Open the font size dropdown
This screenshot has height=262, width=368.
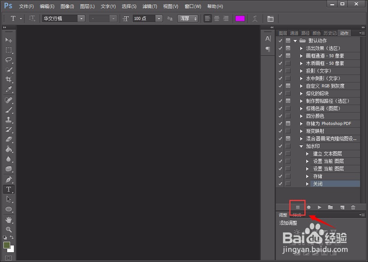click(x=159, y=18)
